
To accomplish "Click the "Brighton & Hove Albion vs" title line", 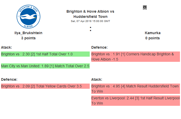I will coord(90,12).
